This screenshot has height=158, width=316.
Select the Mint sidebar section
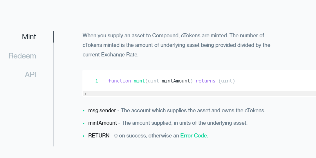tap(29, 37)
